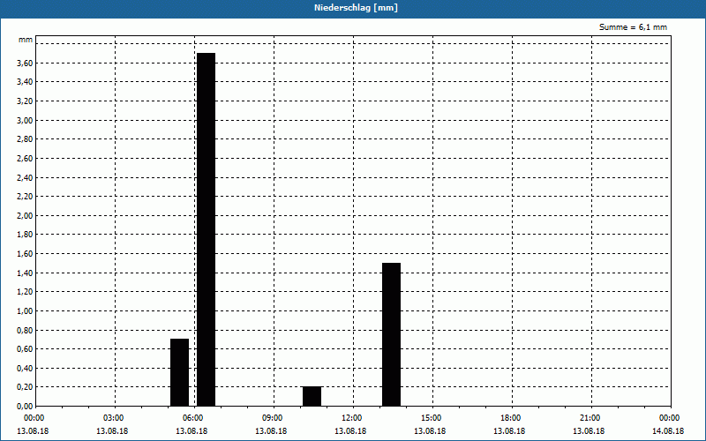Click the 15:00 time axis label
706x441 pixels.
[x=432, y=418]
